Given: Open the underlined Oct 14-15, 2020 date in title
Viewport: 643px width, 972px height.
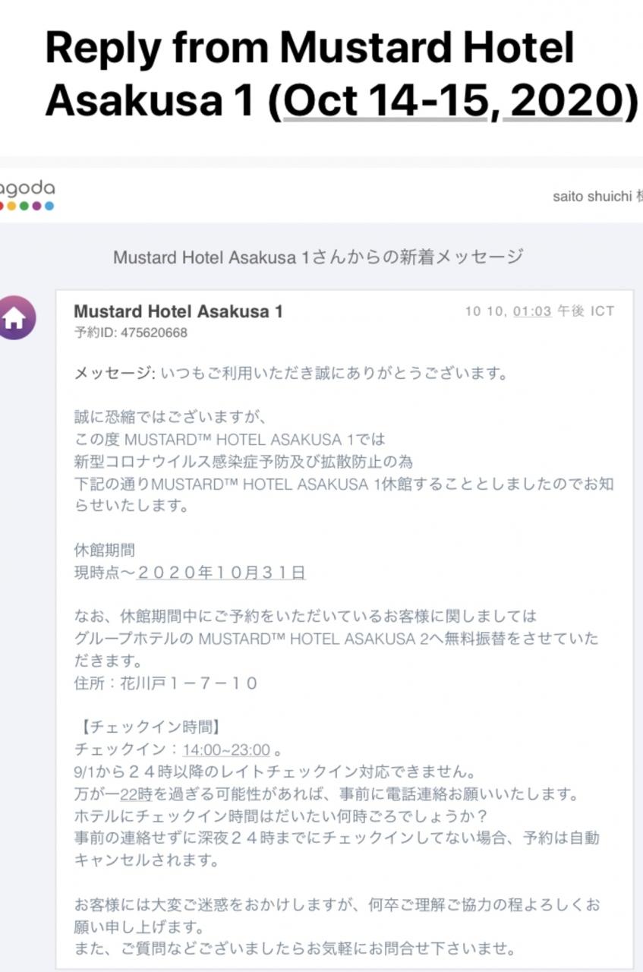Looking at the screenshot, I should [x=452, y=100].
